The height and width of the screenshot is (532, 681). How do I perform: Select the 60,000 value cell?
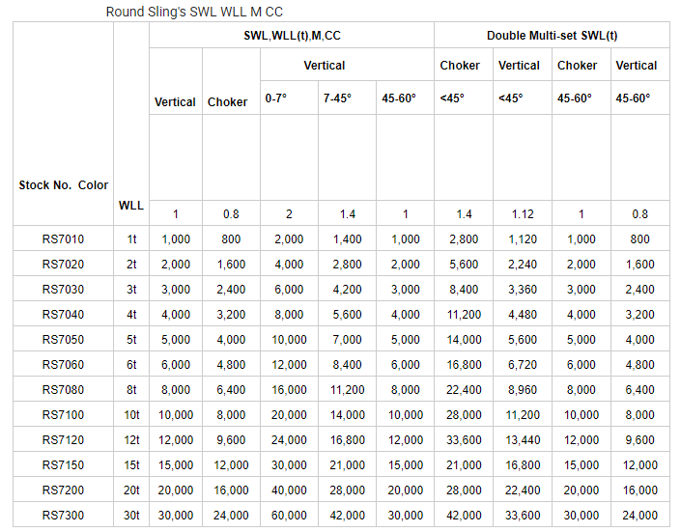coord(289,515)
